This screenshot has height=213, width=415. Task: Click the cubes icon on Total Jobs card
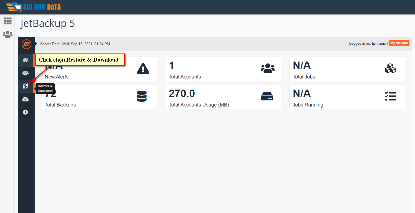click(x=390, y=68)
